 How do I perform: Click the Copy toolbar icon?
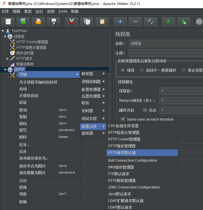(x=87, y=22)
